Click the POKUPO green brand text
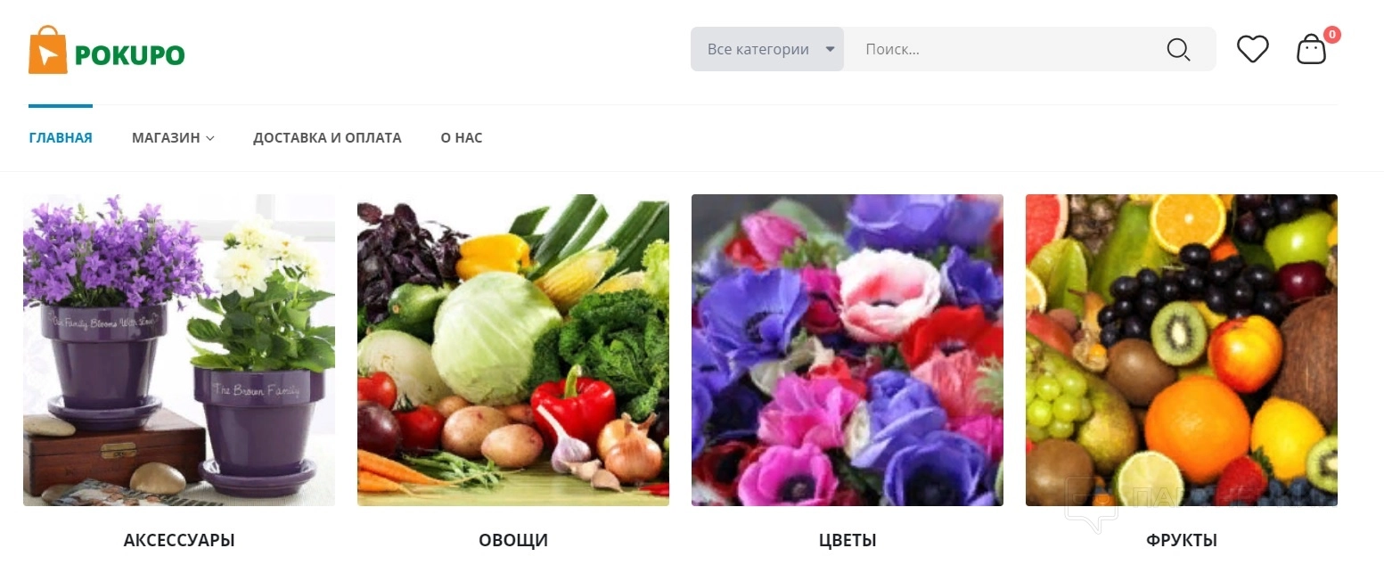The width and height of the screenshot is (1384, 581). 130,56
